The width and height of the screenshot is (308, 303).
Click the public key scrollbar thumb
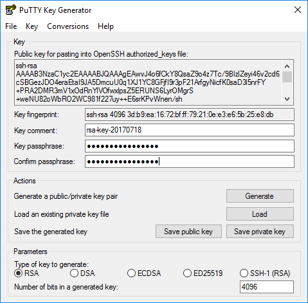[287, 77]
